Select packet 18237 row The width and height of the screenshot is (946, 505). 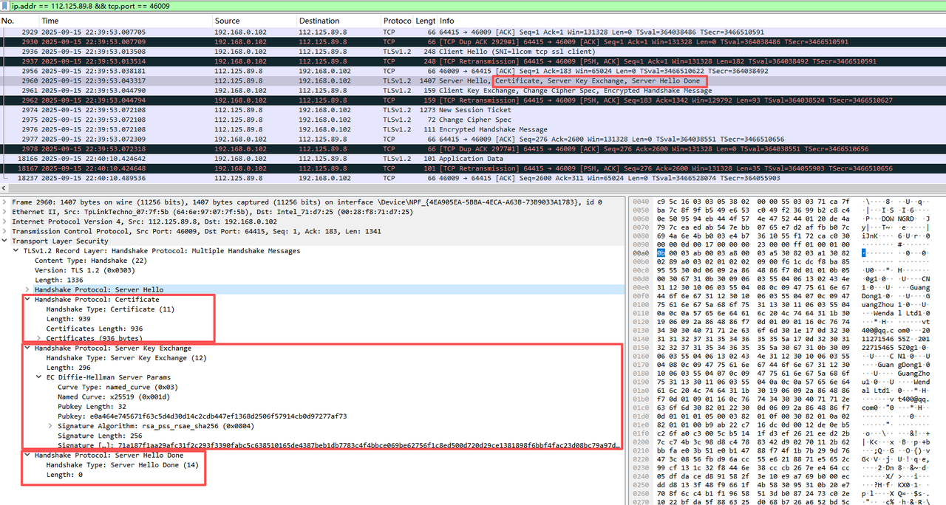(473, 177)
